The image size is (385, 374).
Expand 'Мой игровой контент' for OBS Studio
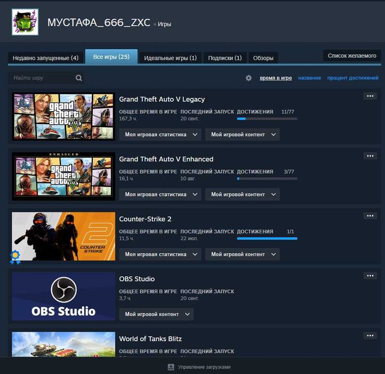156,314
